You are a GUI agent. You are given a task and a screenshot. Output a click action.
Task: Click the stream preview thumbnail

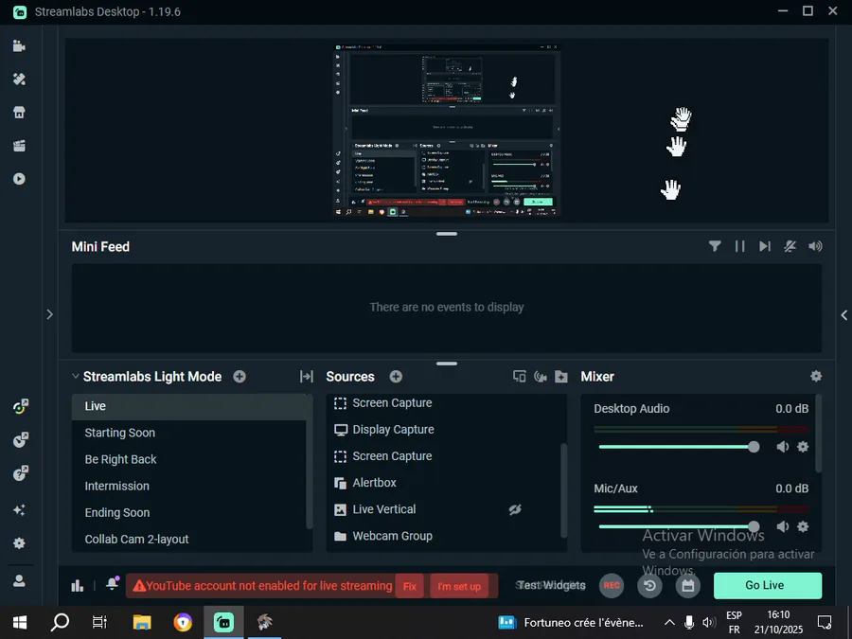446,130
